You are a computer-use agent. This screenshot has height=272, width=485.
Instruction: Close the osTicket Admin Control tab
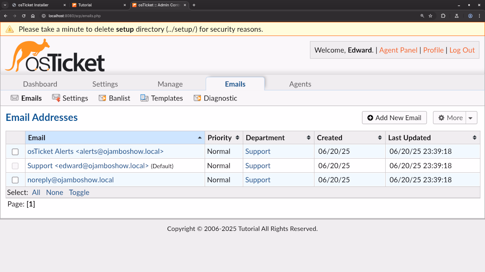(185, 5)
